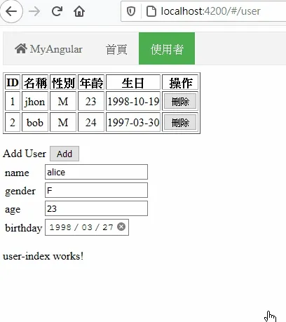Delete user jhon with 刪除 button
This screenshot has height=322, width=286.
pyautogui.click(x=180, y=102)
